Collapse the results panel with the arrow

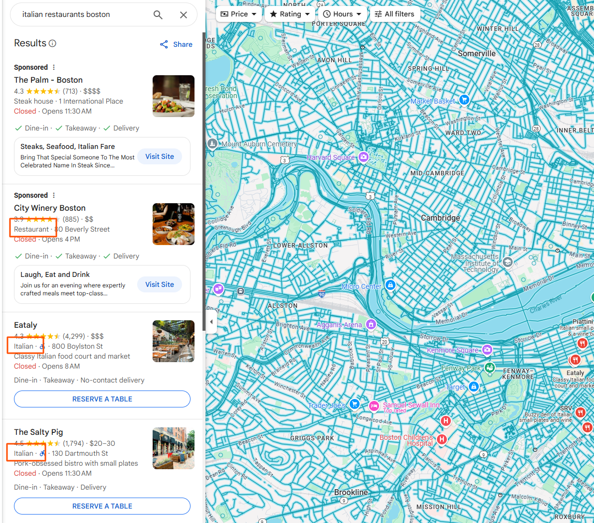point(211,322)
